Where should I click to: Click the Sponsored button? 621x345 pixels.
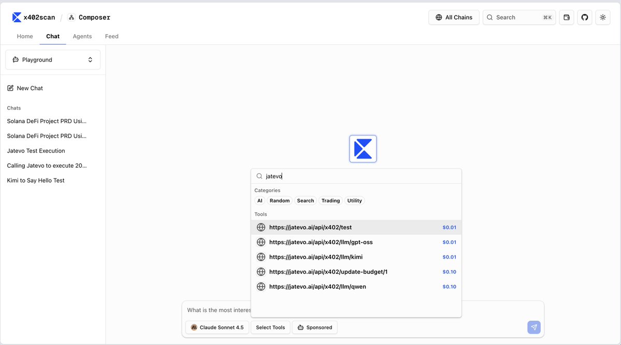pos(315,327)
